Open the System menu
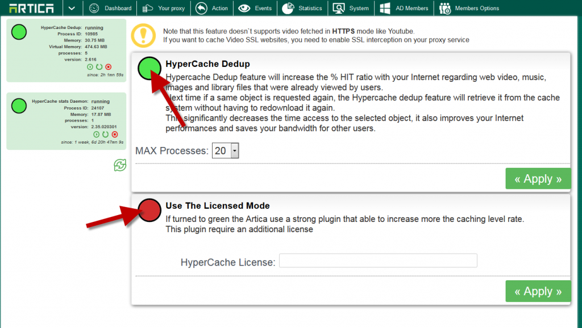Image resolution: width=582 pixels, height=328 pixels. (351, 8)
